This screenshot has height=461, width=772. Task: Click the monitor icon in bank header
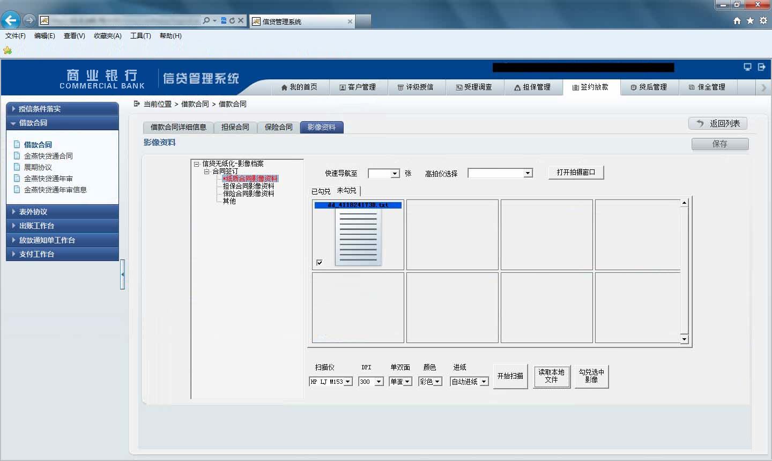[747, 67]
